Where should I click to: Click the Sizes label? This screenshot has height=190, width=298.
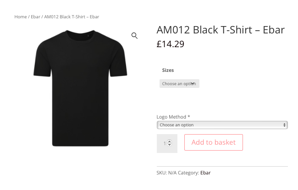pos(168,70)
